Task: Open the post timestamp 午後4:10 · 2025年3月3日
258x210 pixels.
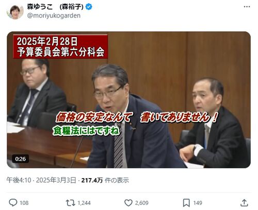Action: point(41,180)
